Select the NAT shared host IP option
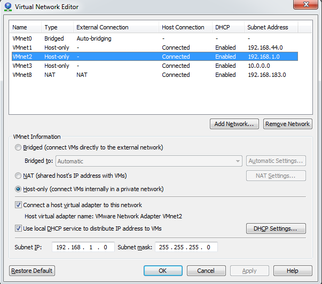This screenshot has width=322, height=284. tap(18, 176)
